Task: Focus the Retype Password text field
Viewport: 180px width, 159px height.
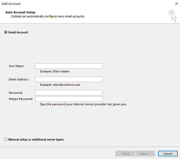Action: (x=69, y=99)
